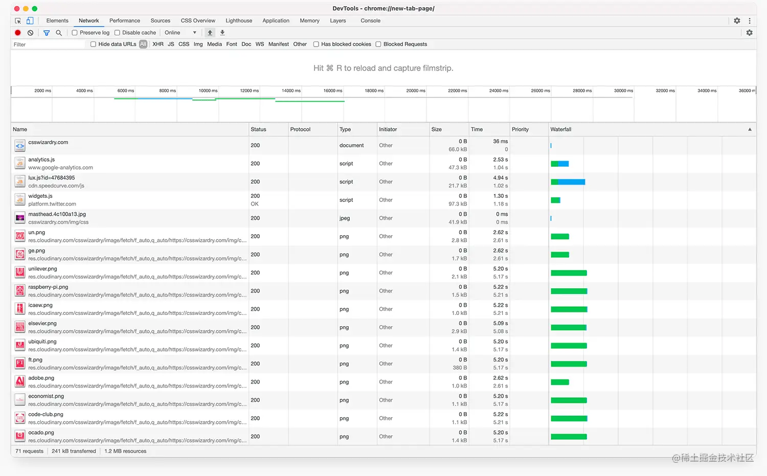Switch to the Elements tab

coord(57,21)
